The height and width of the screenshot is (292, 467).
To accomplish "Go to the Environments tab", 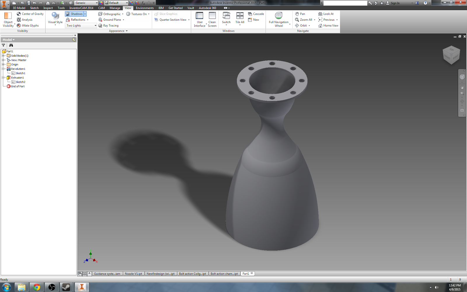I will click(x=145, y=8).
